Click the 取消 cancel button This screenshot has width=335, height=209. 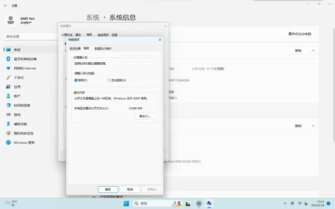(x=130, y=189)
